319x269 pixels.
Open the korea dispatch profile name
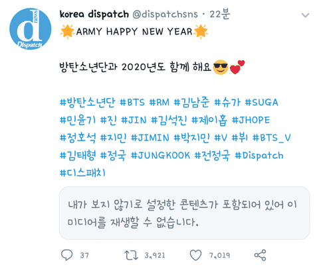(94, 15)
